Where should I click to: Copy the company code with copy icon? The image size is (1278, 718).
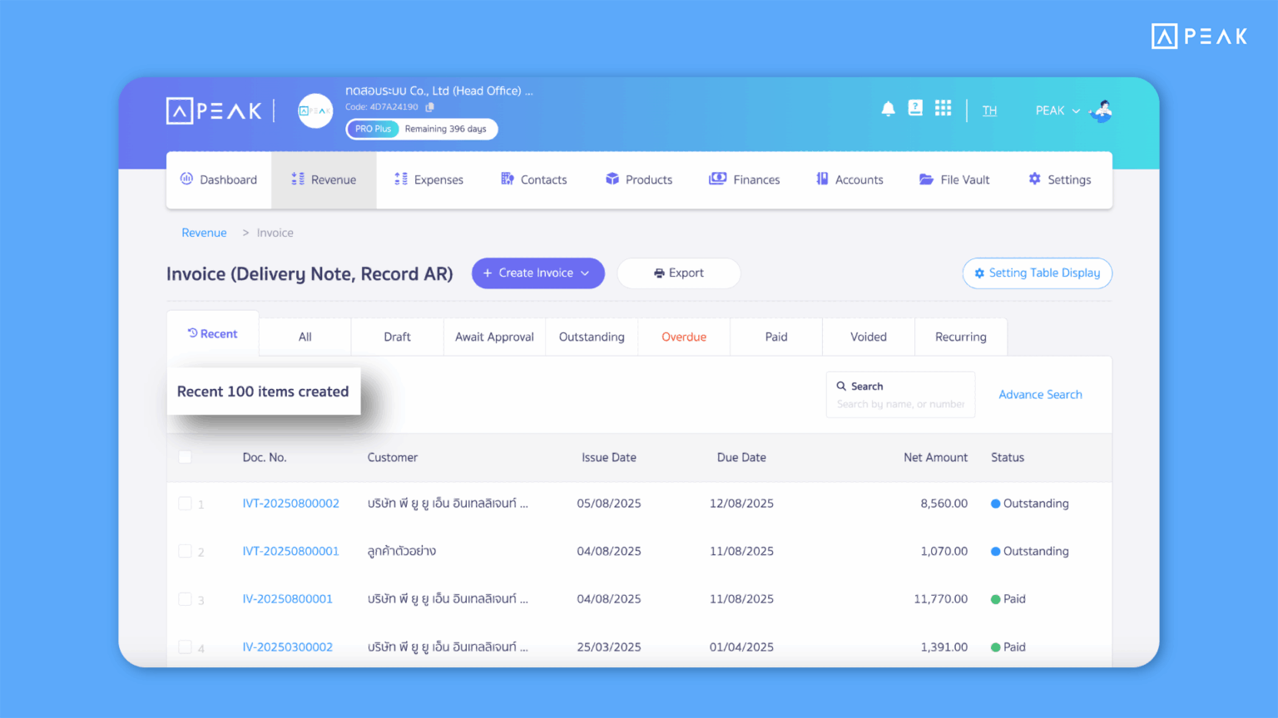tap(430, 107)
